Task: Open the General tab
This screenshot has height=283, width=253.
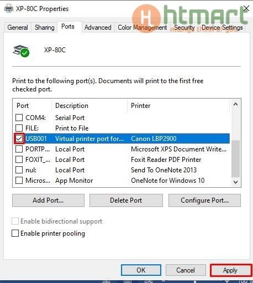Action: [x=18, y=28]
